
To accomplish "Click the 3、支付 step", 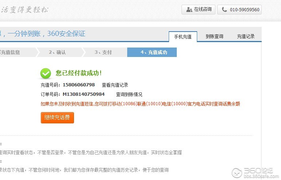I will 103,52.
